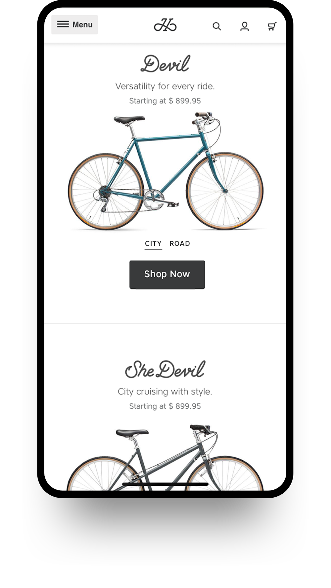Open the search magnifier icon
331x588 pixels.
tap(216, 26)
